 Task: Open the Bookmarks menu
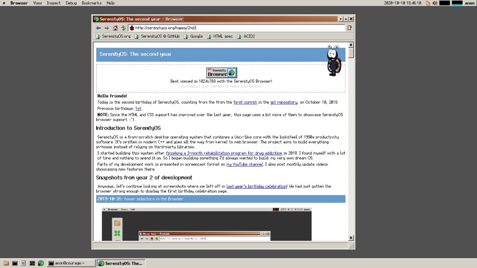91,3
